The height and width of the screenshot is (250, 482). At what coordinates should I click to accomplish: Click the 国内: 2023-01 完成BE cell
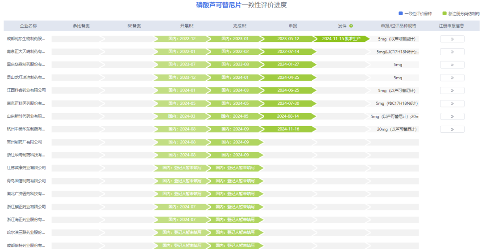tap(235, 39)
